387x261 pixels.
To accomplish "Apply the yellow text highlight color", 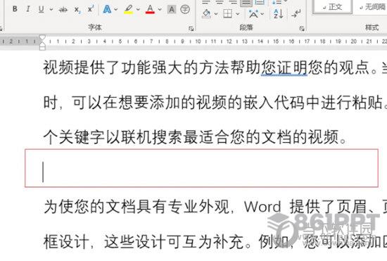I will pos(128,9).
